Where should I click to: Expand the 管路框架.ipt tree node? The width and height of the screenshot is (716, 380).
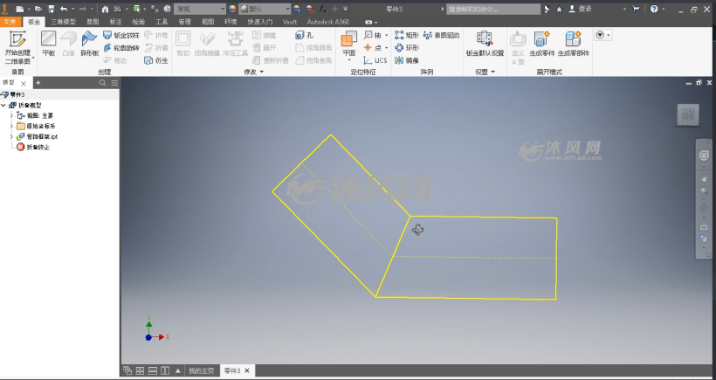[12, 136]
